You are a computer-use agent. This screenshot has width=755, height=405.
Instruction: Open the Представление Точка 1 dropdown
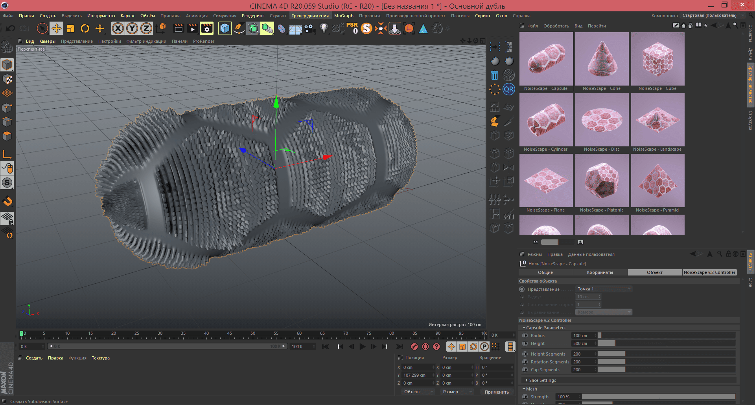pos(604,289)
